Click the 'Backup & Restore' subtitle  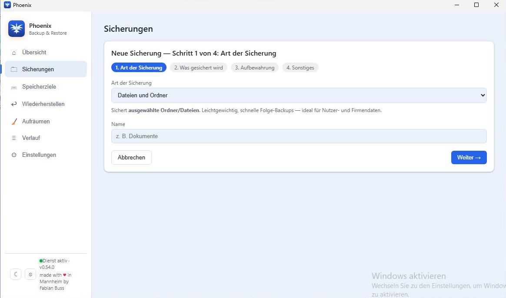(x=48, y=33)
